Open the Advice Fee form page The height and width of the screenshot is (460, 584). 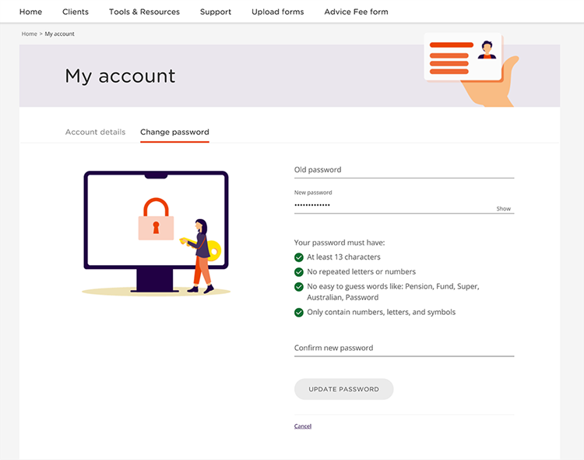[x=356, y=12]
